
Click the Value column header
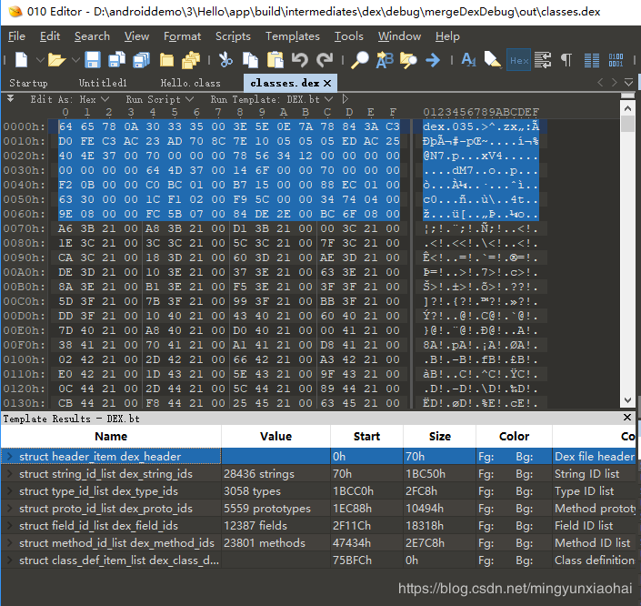[x=275, y=436]
